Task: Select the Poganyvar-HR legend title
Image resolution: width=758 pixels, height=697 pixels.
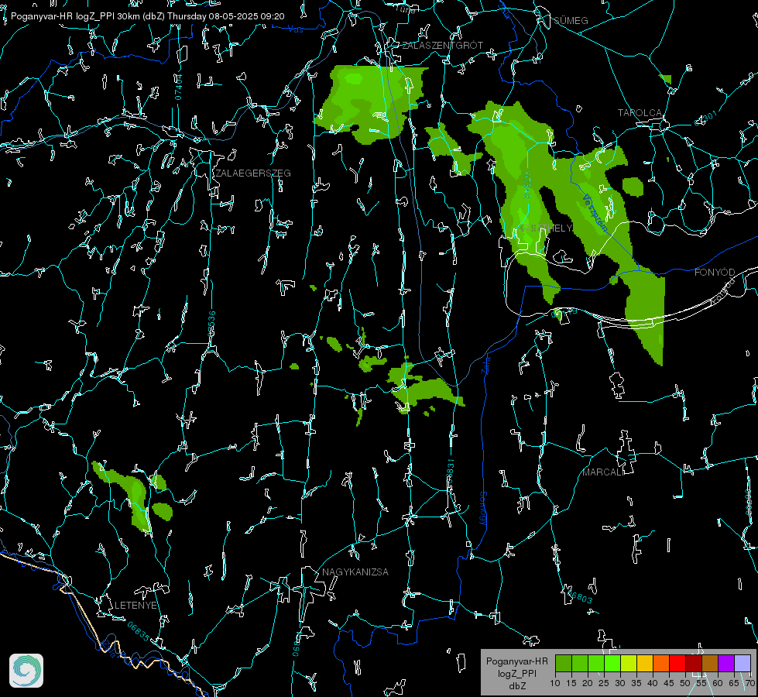Action: pos(516,661)
